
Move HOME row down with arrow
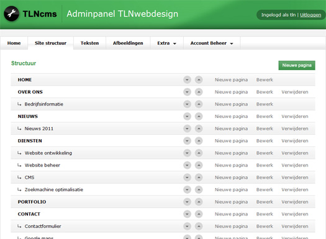pyautogui.click(x=187, y=80)
